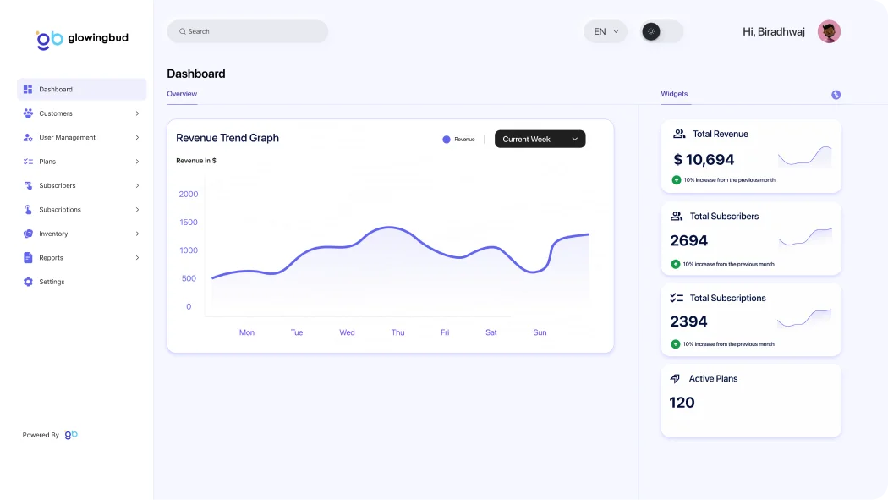Toggle the dark/light theme switch
The height and width of the screenshot is (500, 888).
pos(662,31)
